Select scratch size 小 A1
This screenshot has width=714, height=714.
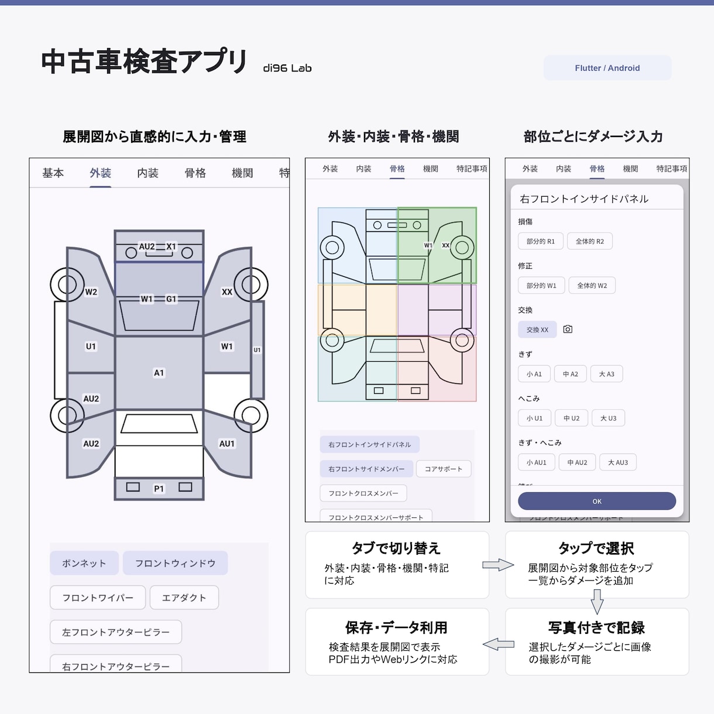534,374
